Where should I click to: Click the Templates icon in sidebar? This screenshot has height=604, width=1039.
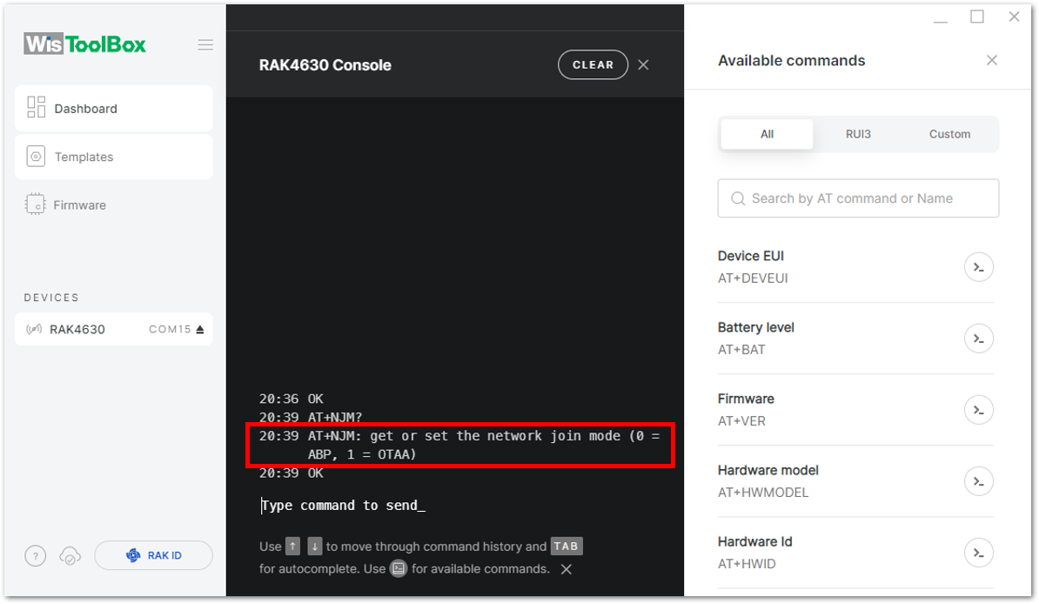point(36,157)
